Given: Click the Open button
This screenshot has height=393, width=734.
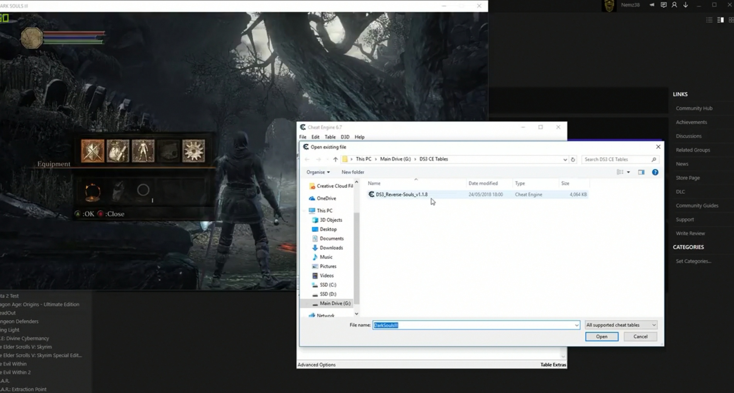Looking at the screenshot, I should 602,337.
